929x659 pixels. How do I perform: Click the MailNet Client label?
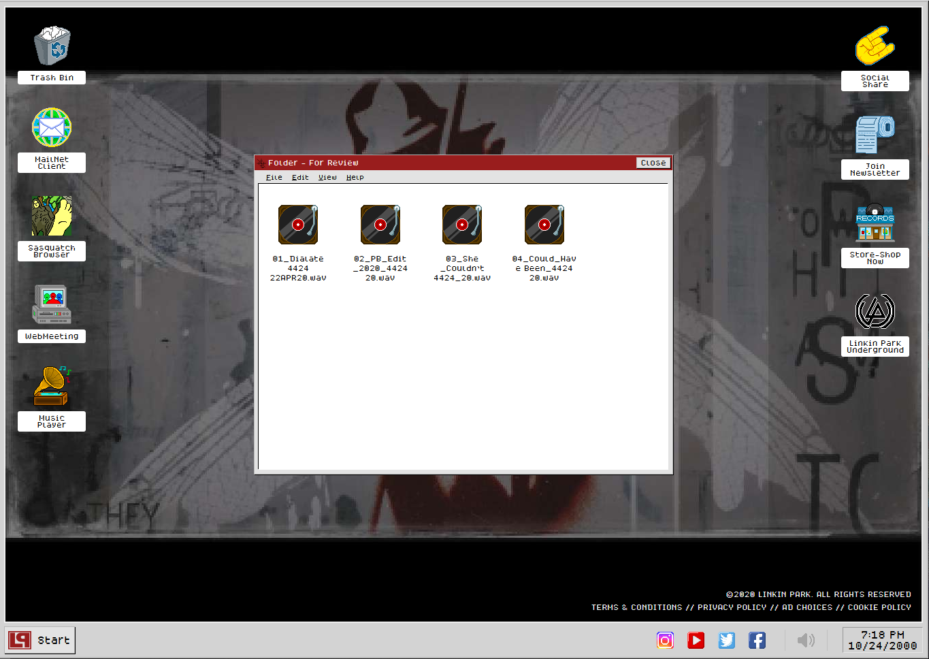tap(52, 163)
